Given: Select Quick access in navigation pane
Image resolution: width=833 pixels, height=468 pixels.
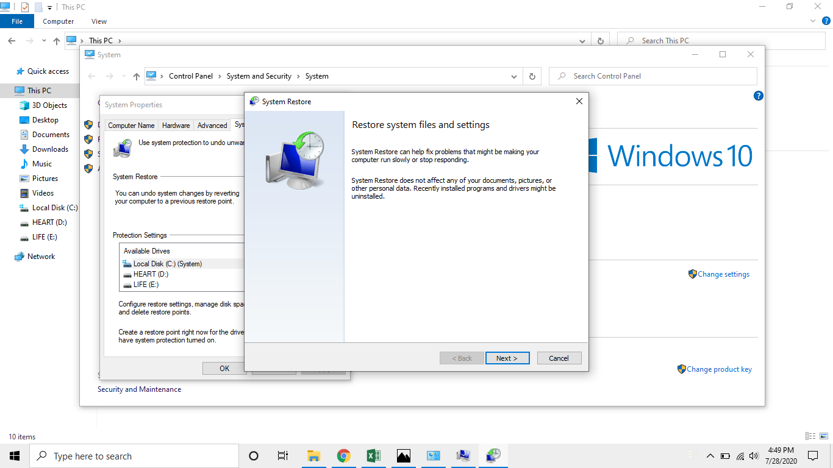Looking at the screenshot, I should click(x=48, y=71).
